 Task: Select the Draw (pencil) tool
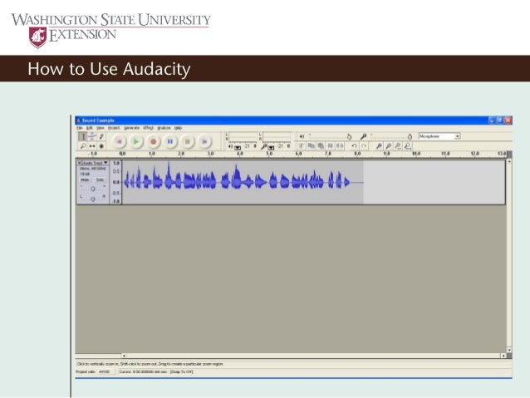pyautogui.click(x=101, y=136)
